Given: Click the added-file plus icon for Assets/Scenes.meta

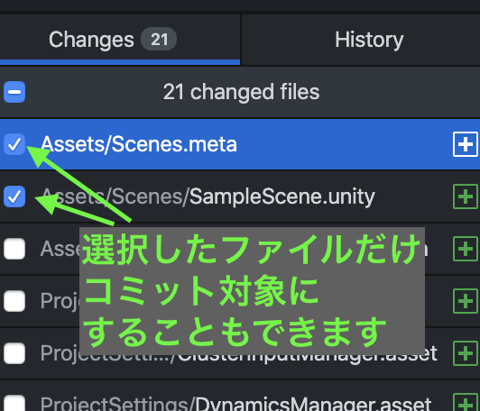Looking at the screenshot, I should pos(466,144).
